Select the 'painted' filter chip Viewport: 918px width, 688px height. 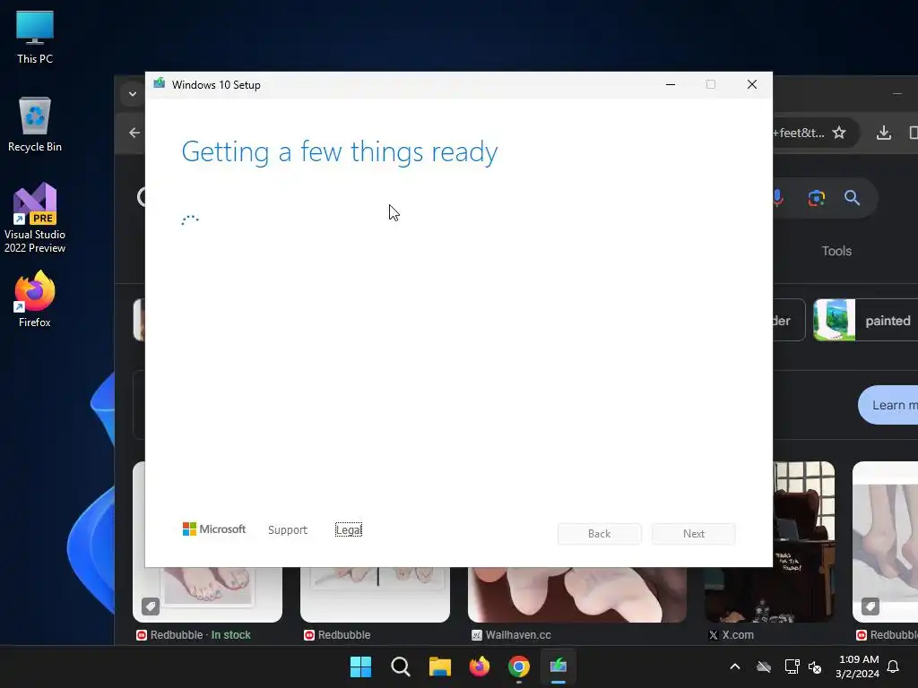865,320
